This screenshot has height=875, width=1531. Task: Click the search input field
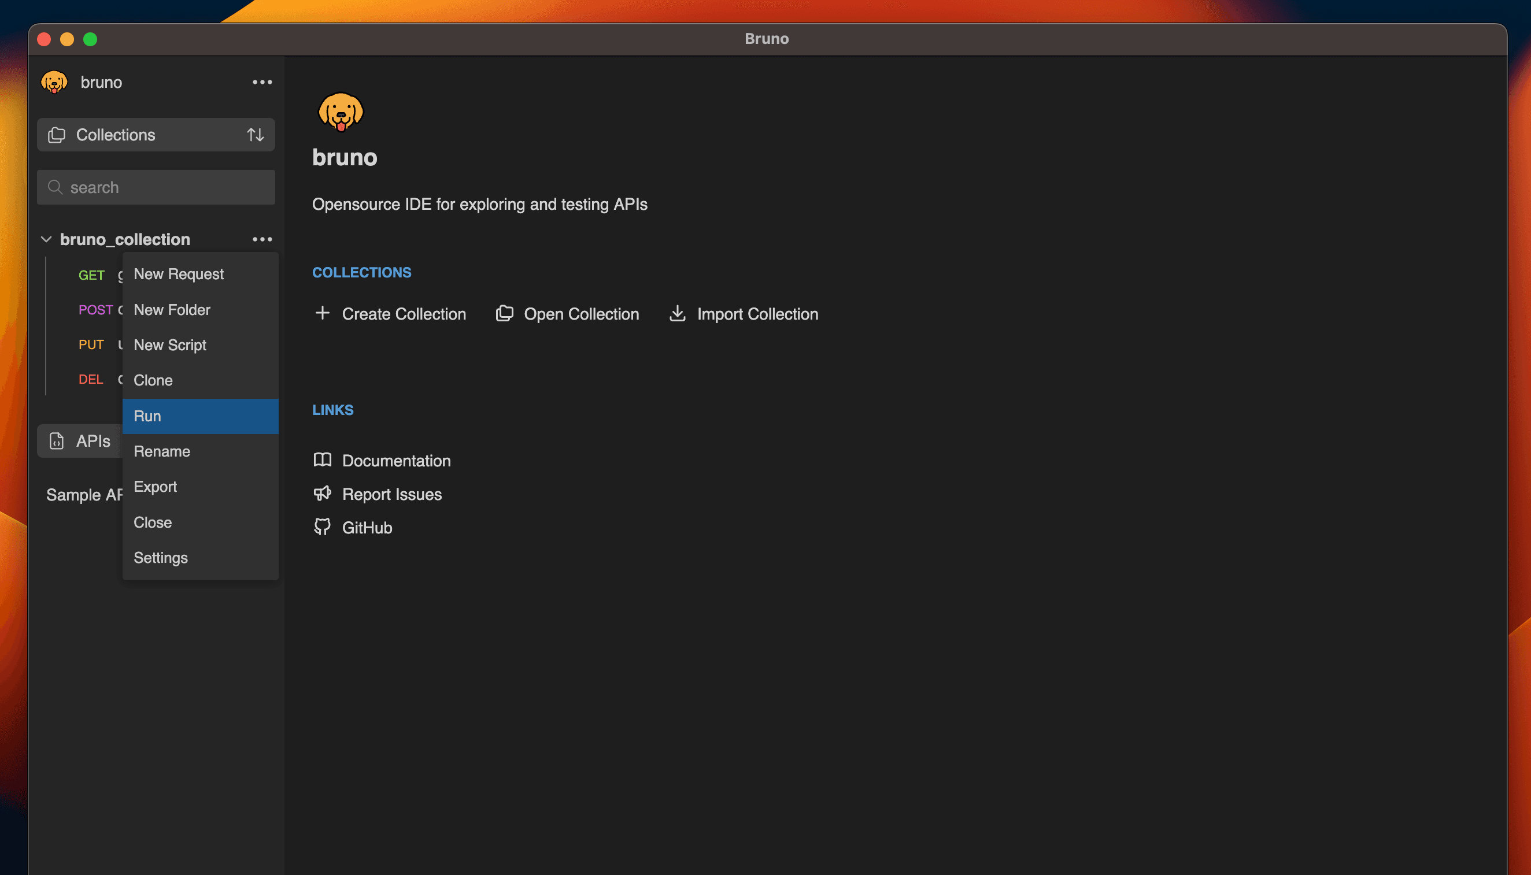point(157,187)
